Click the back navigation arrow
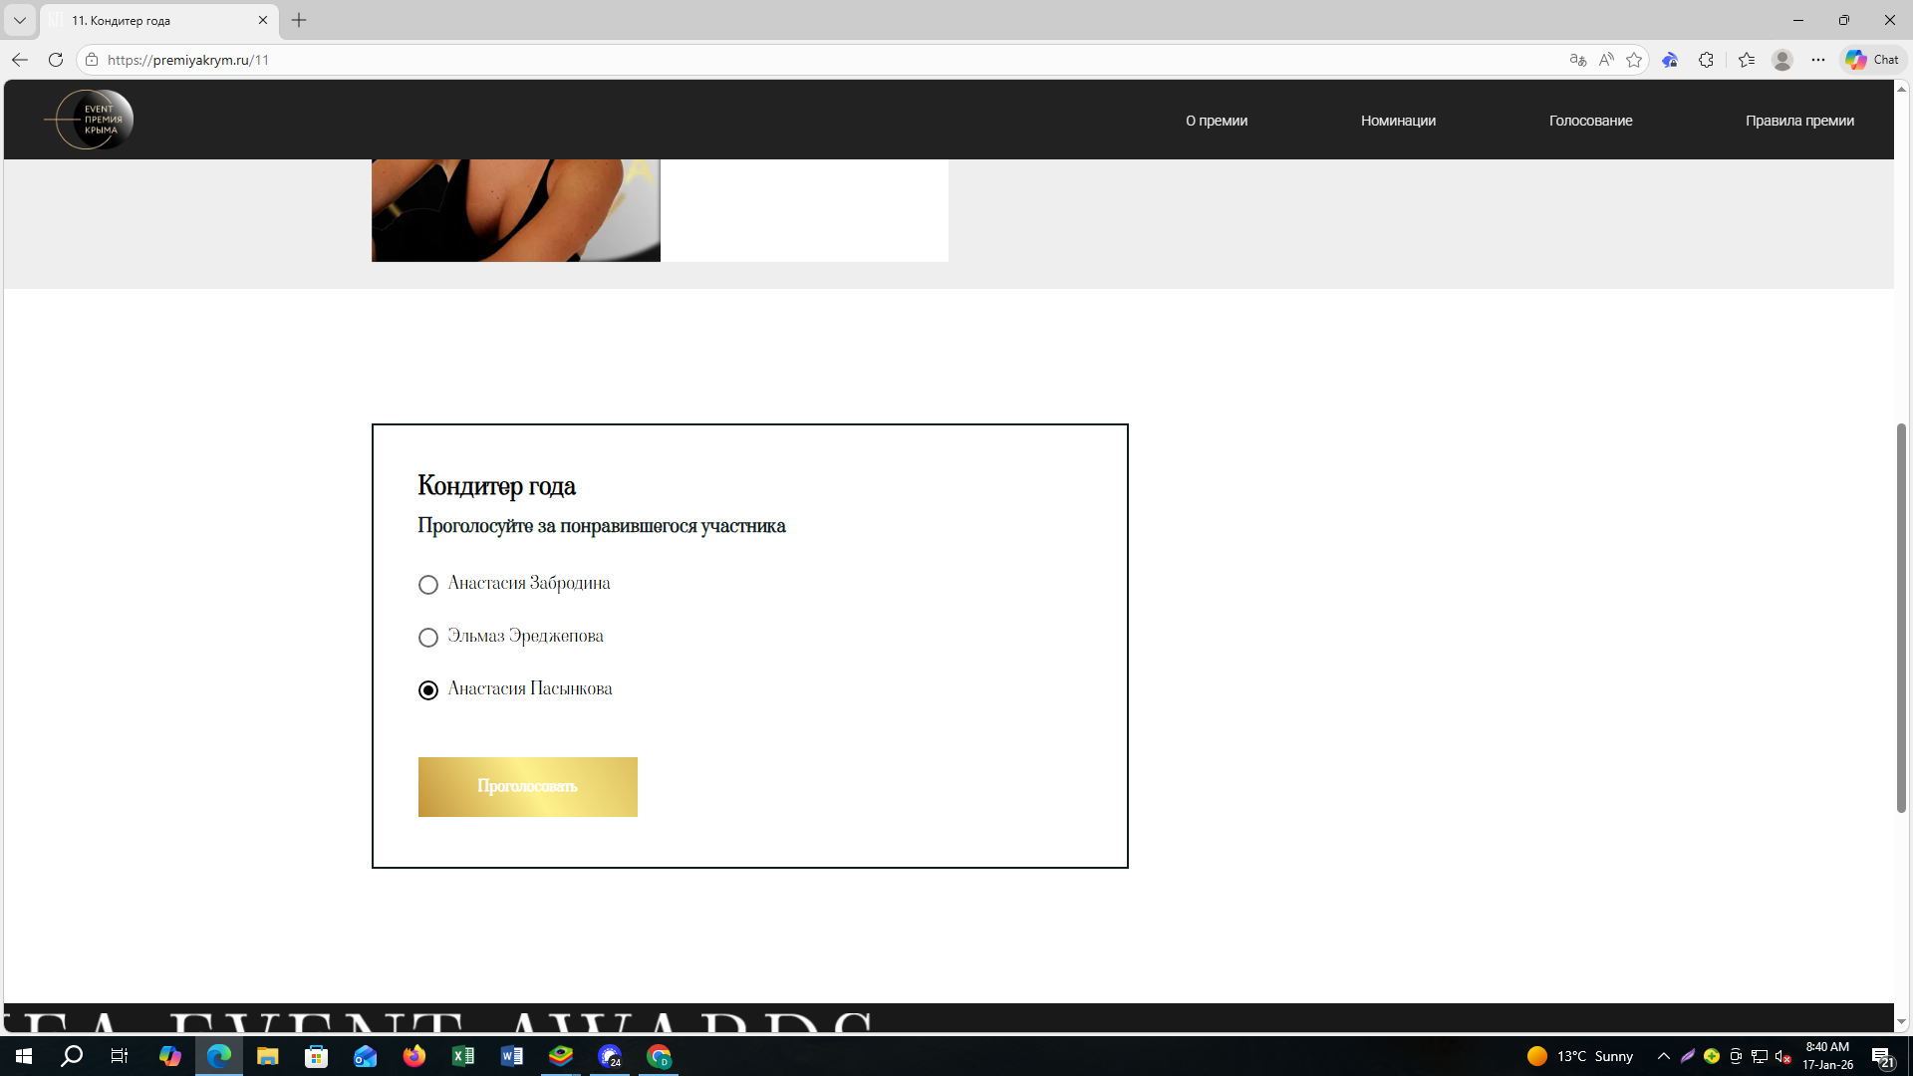 point(20,60)
